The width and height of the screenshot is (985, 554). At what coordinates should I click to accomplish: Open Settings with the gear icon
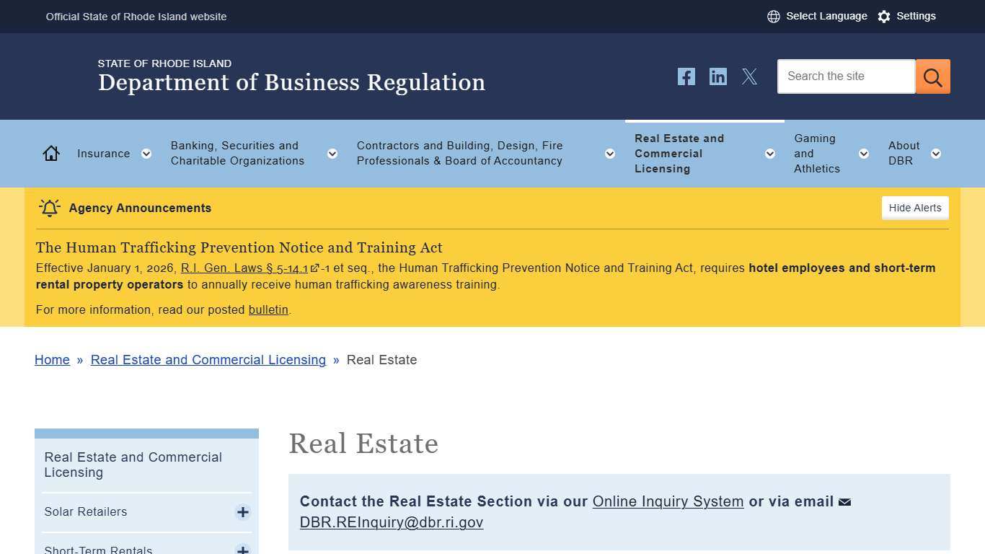pyautogui.click(x=884, y=16)
